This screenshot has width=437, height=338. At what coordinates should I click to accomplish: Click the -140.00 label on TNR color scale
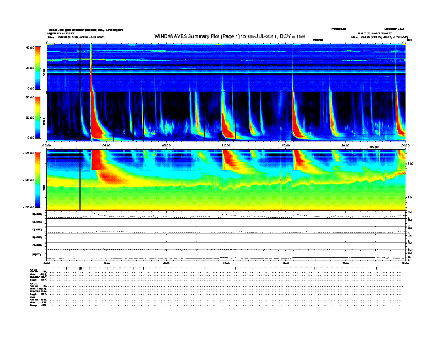29,180
